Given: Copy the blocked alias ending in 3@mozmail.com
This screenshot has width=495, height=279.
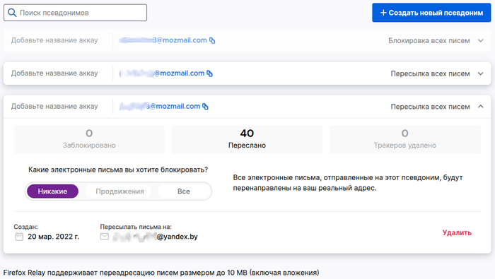Looking at the screenshot, I should pos(212,41).
